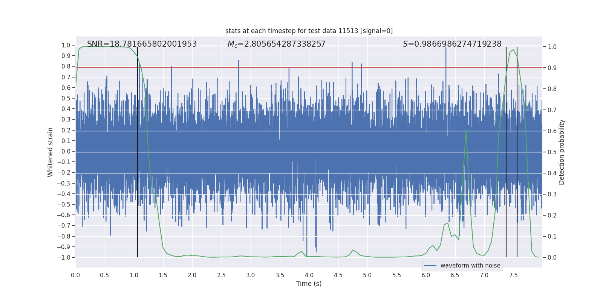Image resolution: width=603 pixels, height=301 pixels.
Task: Click the 'Time (s)' axis label
Action: pyautogui.click(x=309, y=284)
